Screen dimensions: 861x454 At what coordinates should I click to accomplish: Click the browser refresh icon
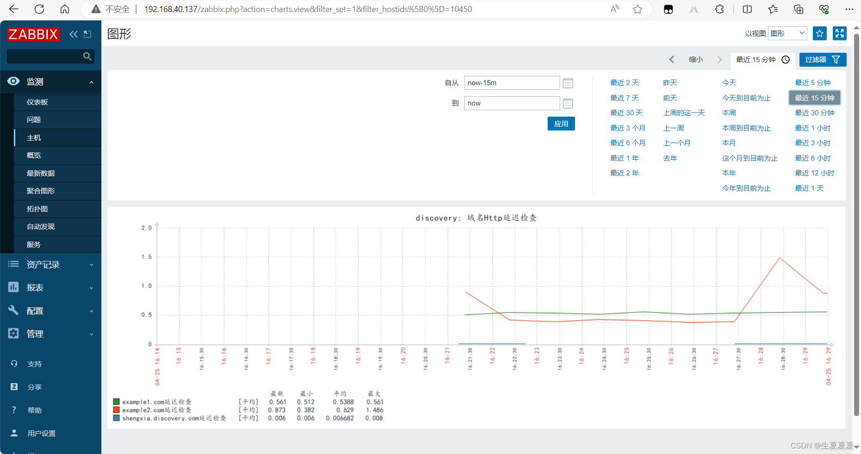tap(40, 9)
